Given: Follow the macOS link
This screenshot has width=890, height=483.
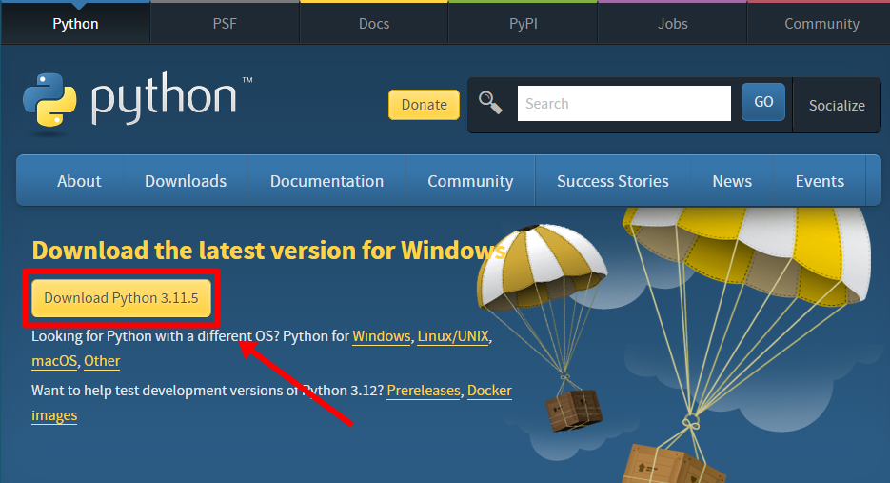Looking at the screenshot, I should [x=54, y=361].
